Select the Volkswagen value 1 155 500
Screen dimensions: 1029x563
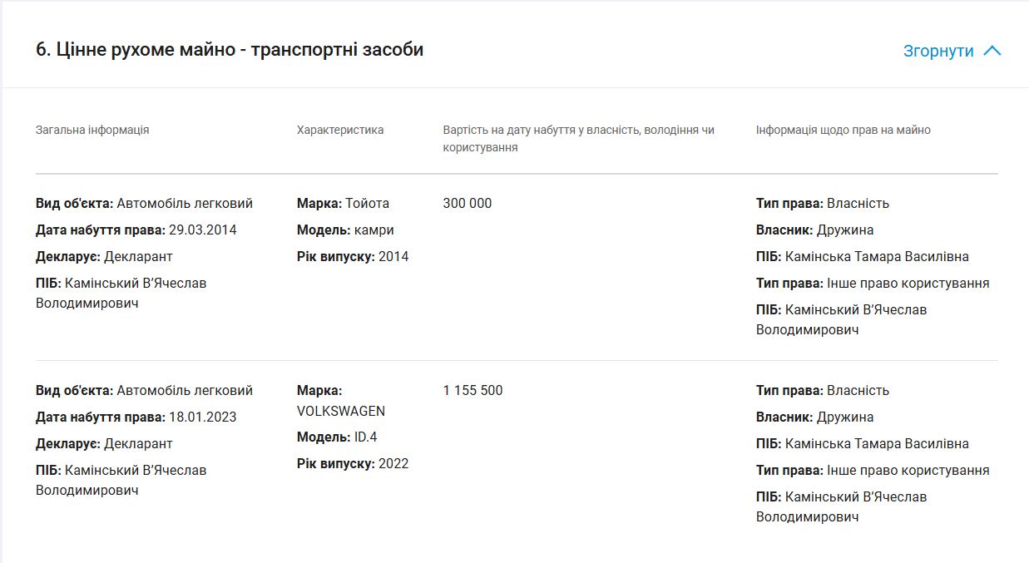pos(473,390)
